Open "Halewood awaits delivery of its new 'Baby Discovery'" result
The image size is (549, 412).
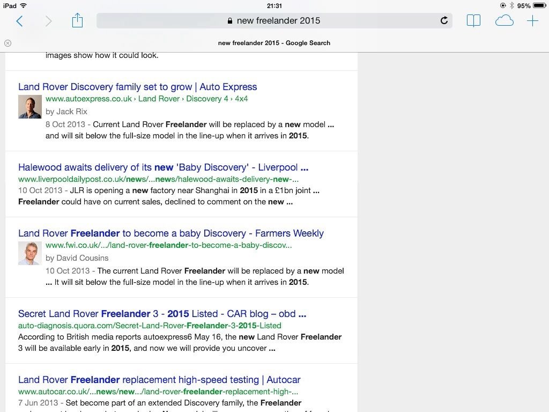click(x=163, y=167)
